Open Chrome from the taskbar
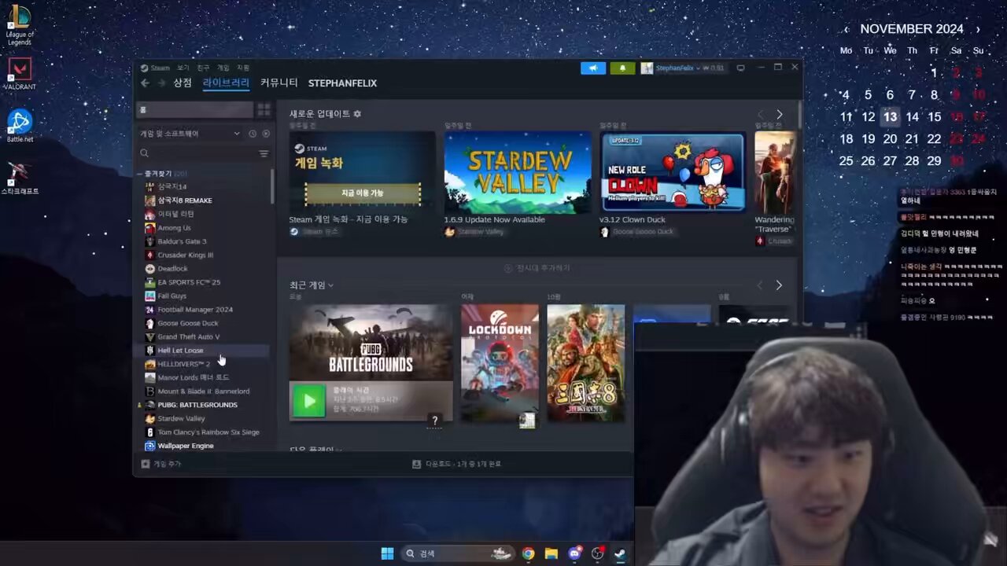This screenshot has width=1007, height=566. click(x=528, y=553)
